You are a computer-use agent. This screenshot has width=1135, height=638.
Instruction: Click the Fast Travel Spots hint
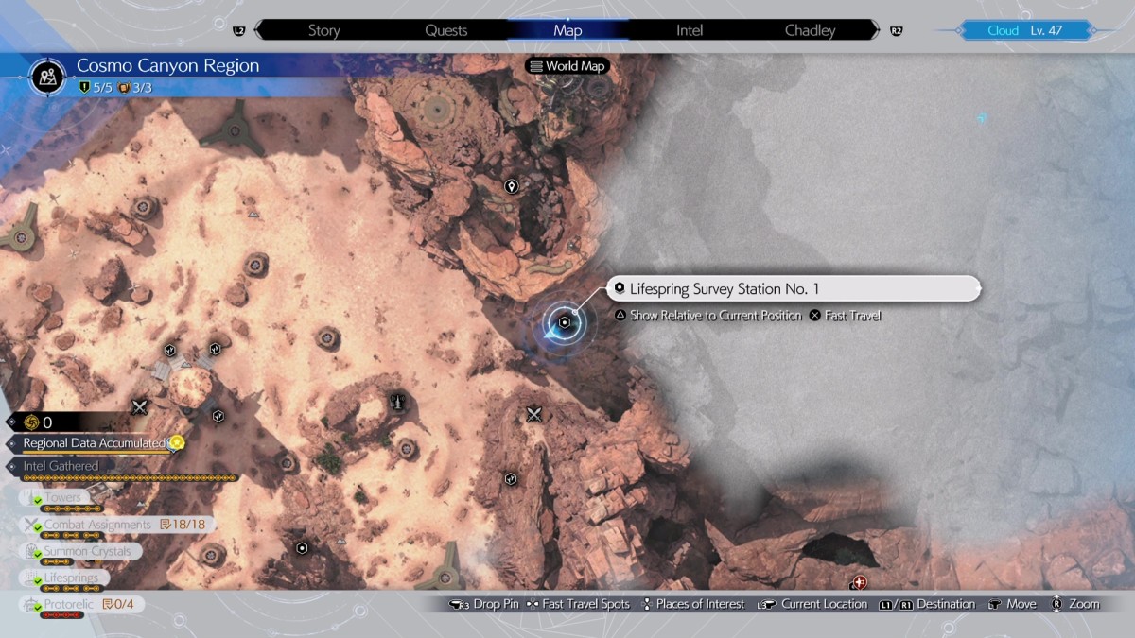(578, 604)
